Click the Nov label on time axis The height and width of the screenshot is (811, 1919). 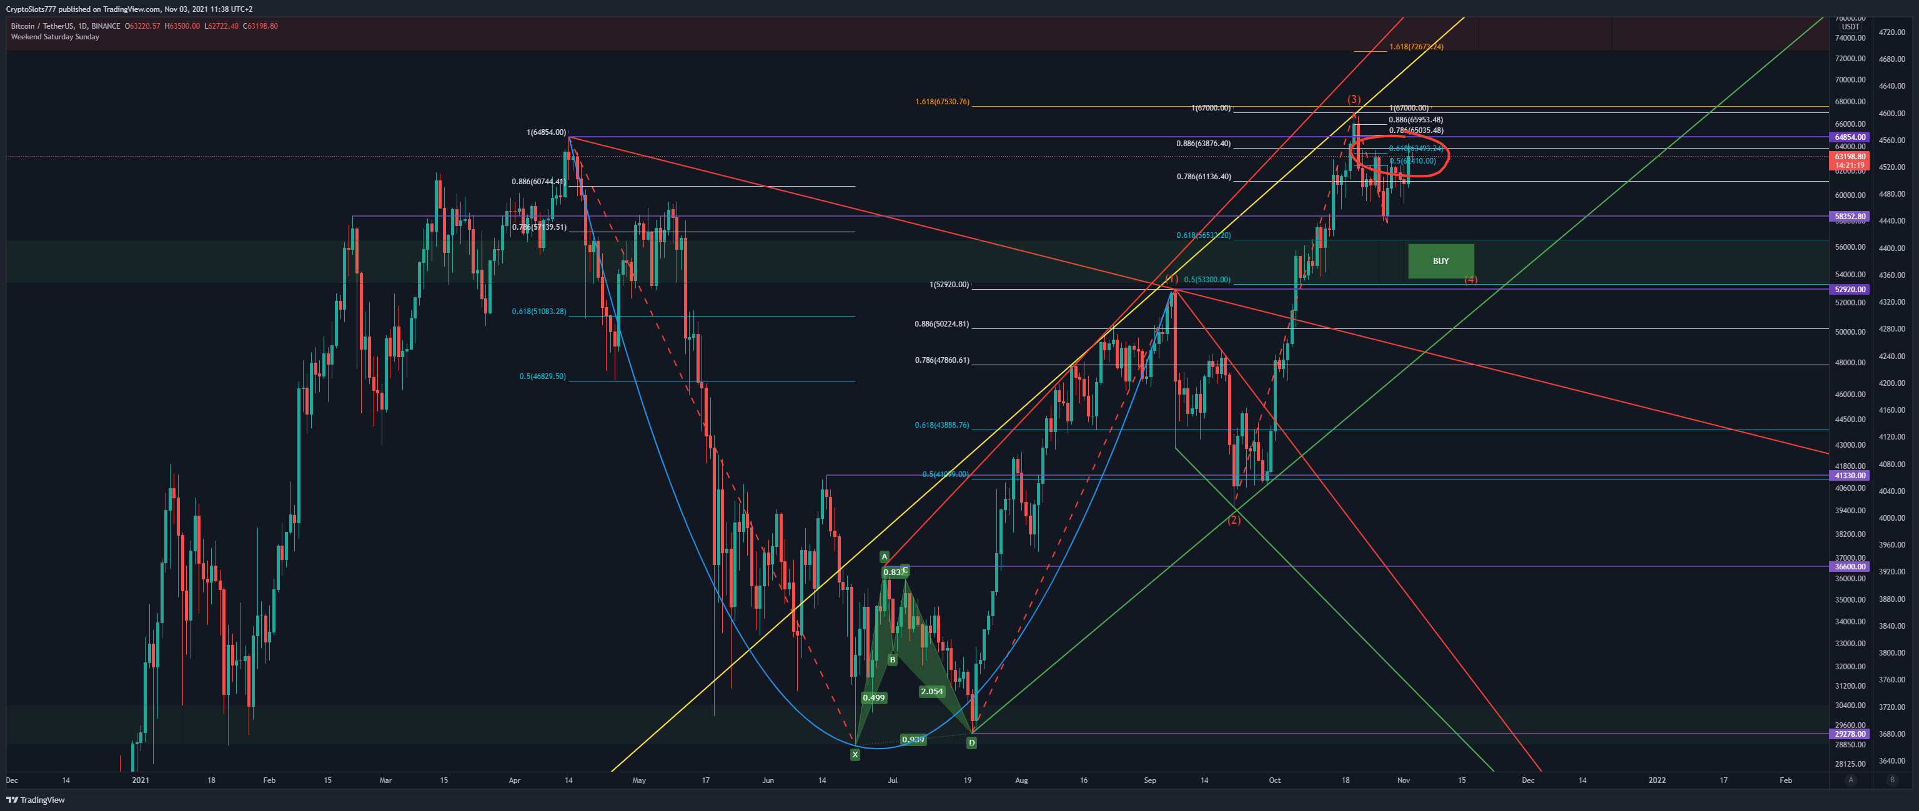(1403, 780)
